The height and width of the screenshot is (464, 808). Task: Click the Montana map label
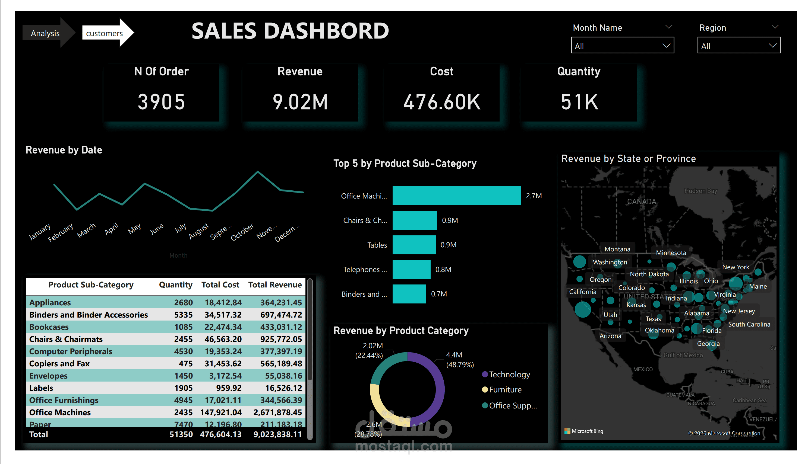tap(617, 249)
